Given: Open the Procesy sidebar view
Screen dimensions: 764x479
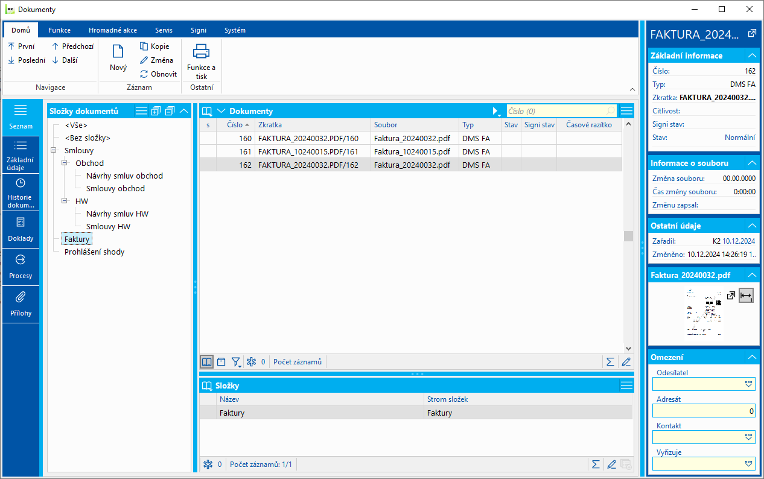Looking at the screenshot, I should tap(21, 267).
